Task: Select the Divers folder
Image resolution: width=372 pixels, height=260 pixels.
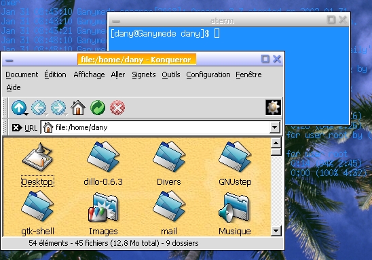Action: [168, 156]
